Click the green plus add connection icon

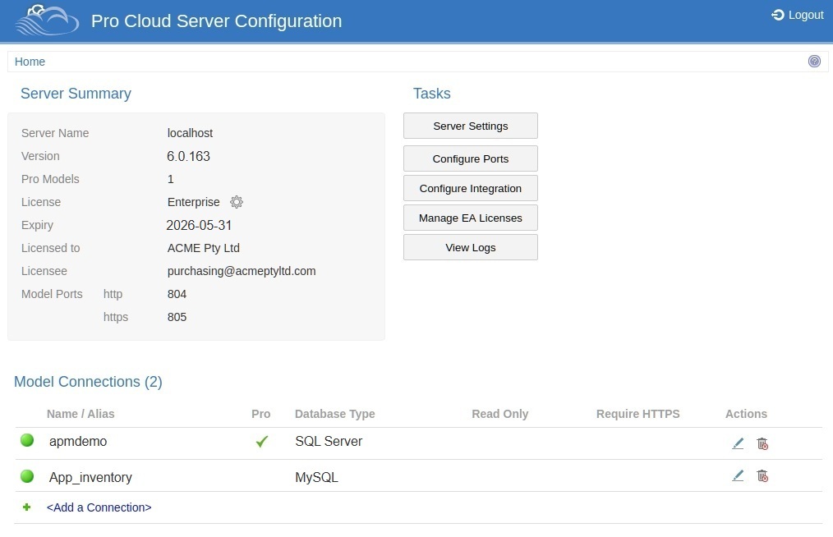[27, 507]
